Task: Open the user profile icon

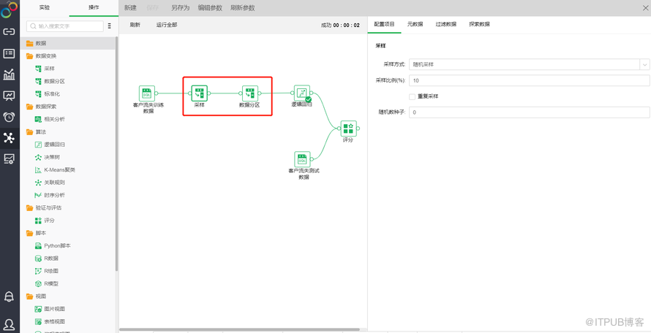Action: 9,324
